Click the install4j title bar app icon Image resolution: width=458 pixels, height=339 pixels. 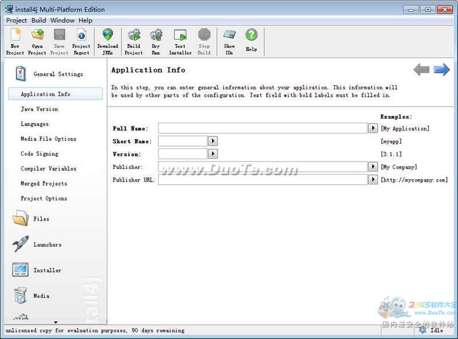click(x=9, y=9)
